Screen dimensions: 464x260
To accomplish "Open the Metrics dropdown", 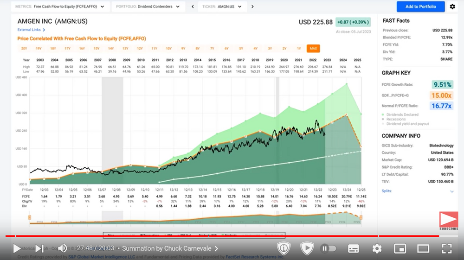I will coord(60,6).
